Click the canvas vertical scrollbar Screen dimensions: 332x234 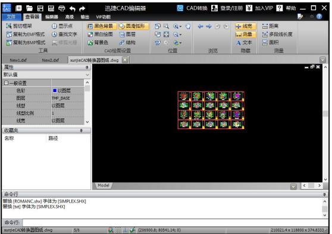(325, 123)
